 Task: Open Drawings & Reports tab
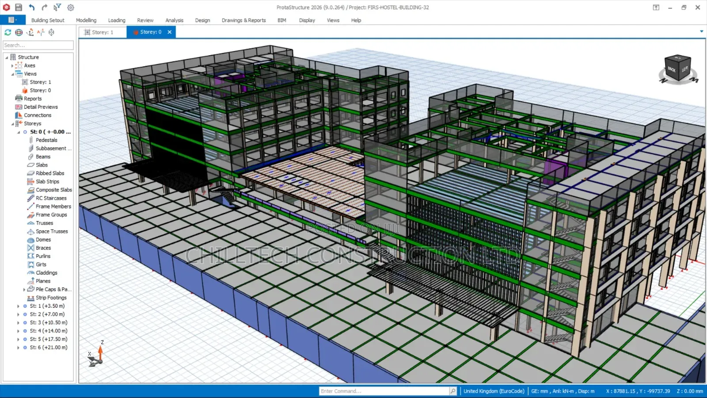pos(244,20)
